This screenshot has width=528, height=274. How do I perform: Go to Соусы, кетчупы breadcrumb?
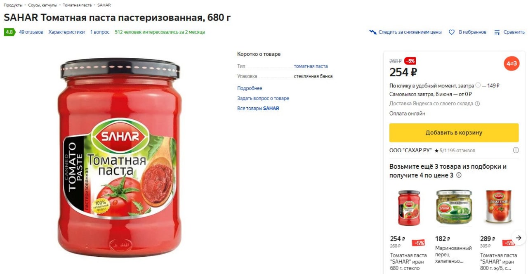tap(42, 5)
